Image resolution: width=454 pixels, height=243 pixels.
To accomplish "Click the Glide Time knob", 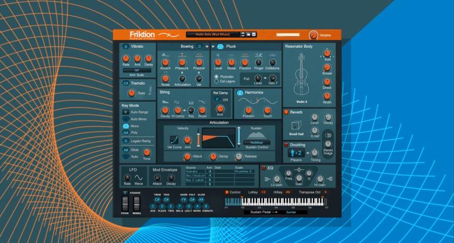I will [147, 152].
